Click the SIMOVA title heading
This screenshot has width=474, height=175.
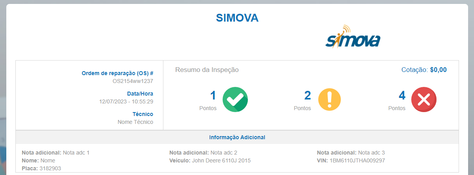coord(237,18)
